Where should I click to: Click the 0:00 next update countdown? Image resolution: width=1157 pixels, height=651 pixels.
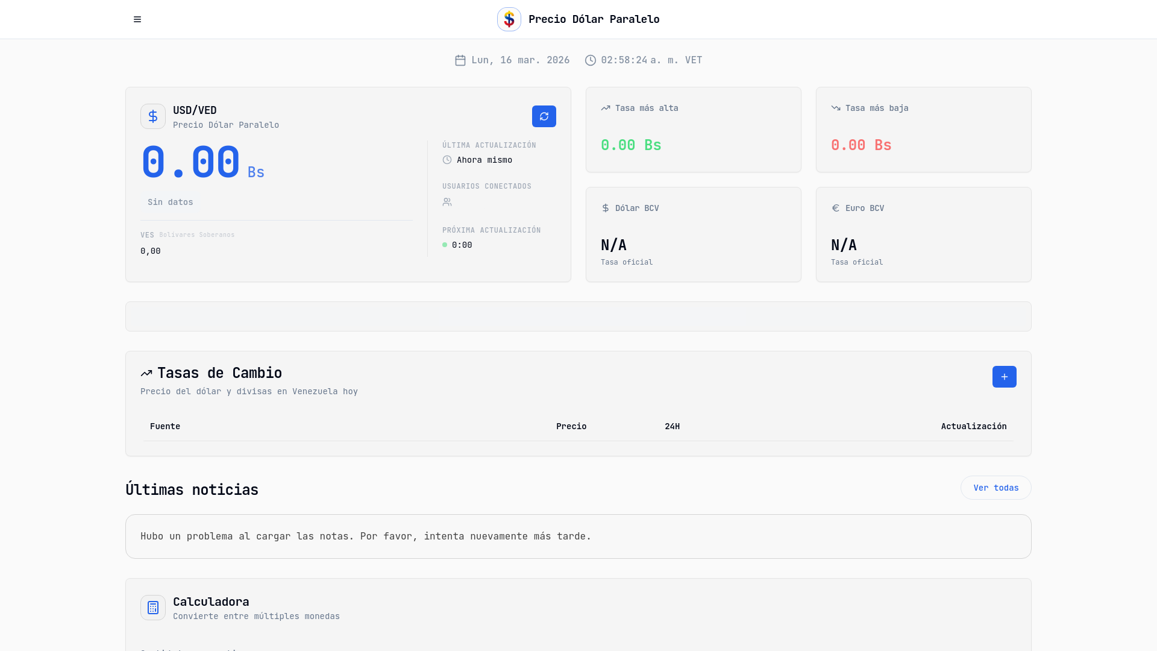462,245
